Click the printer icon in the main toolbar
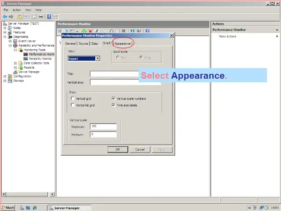This screenshot has height=211, width=281. (41, 17)
